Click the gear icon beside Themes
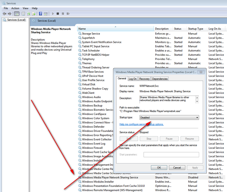Image resolution: width=227 pixels, height=192 pixels. tap(80, 63)
